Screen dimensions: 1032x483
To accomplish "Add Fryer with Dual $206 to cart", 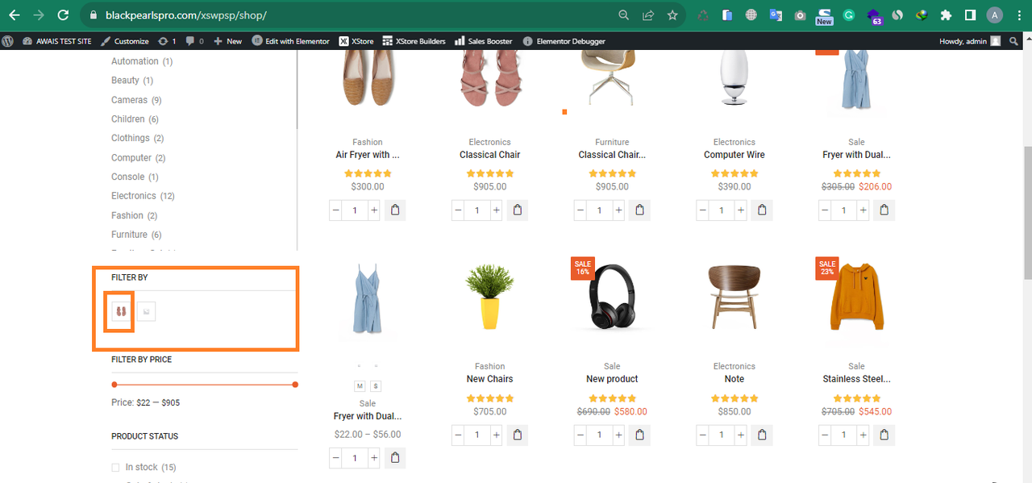I will click(884, 210).
